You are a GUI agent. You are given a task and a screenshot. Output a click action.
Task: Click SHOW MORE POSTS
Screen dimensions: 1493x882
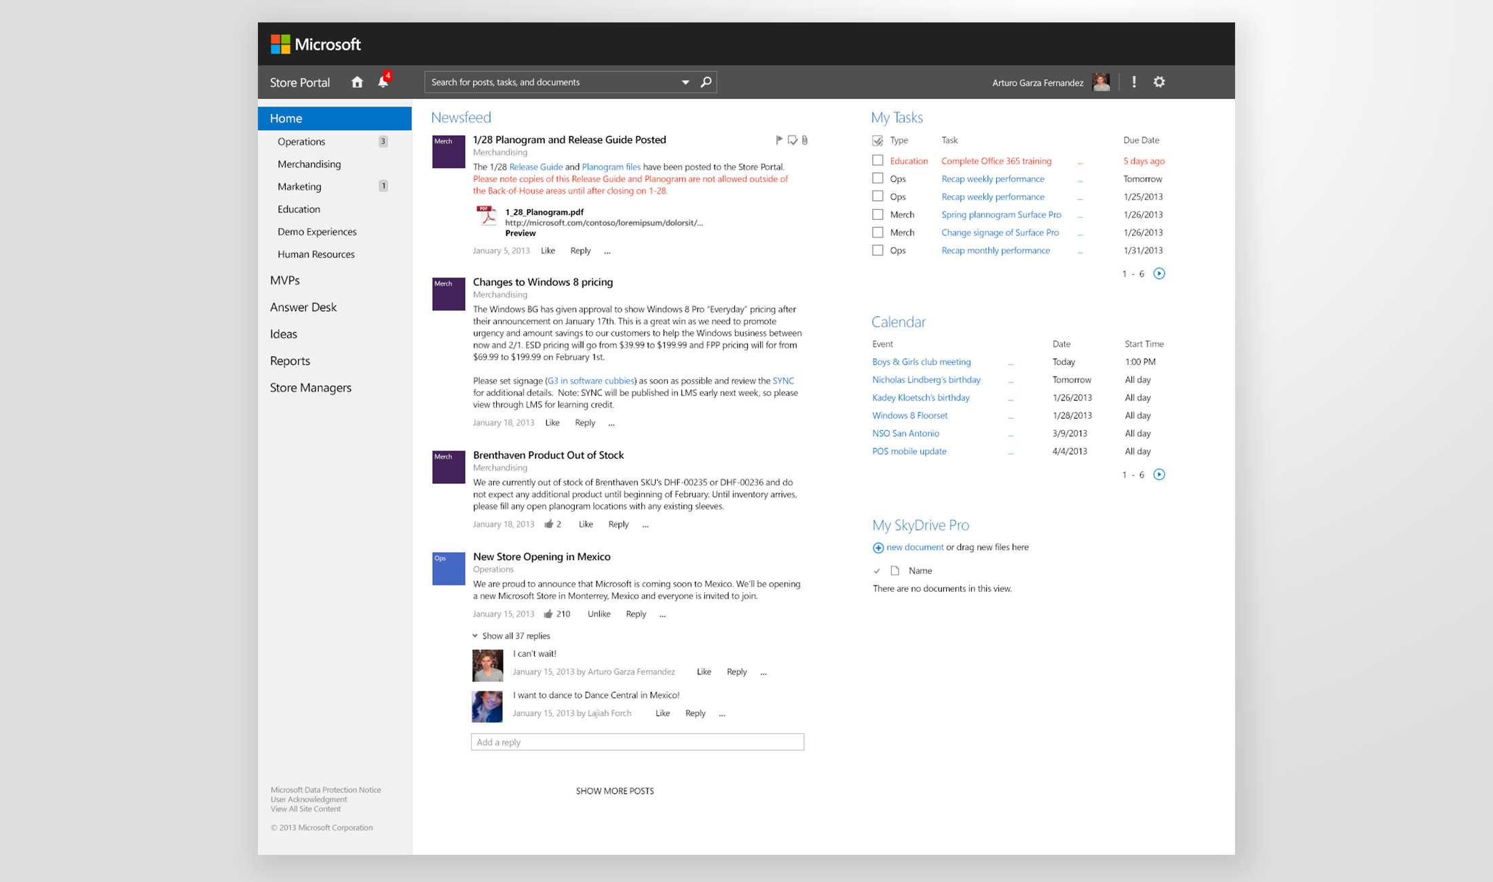[x=615, y=791]
